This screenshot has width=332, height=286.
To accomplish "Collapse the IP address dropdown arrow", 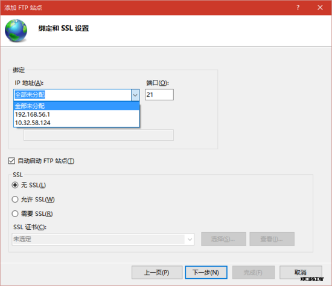I will pos(135,95).
